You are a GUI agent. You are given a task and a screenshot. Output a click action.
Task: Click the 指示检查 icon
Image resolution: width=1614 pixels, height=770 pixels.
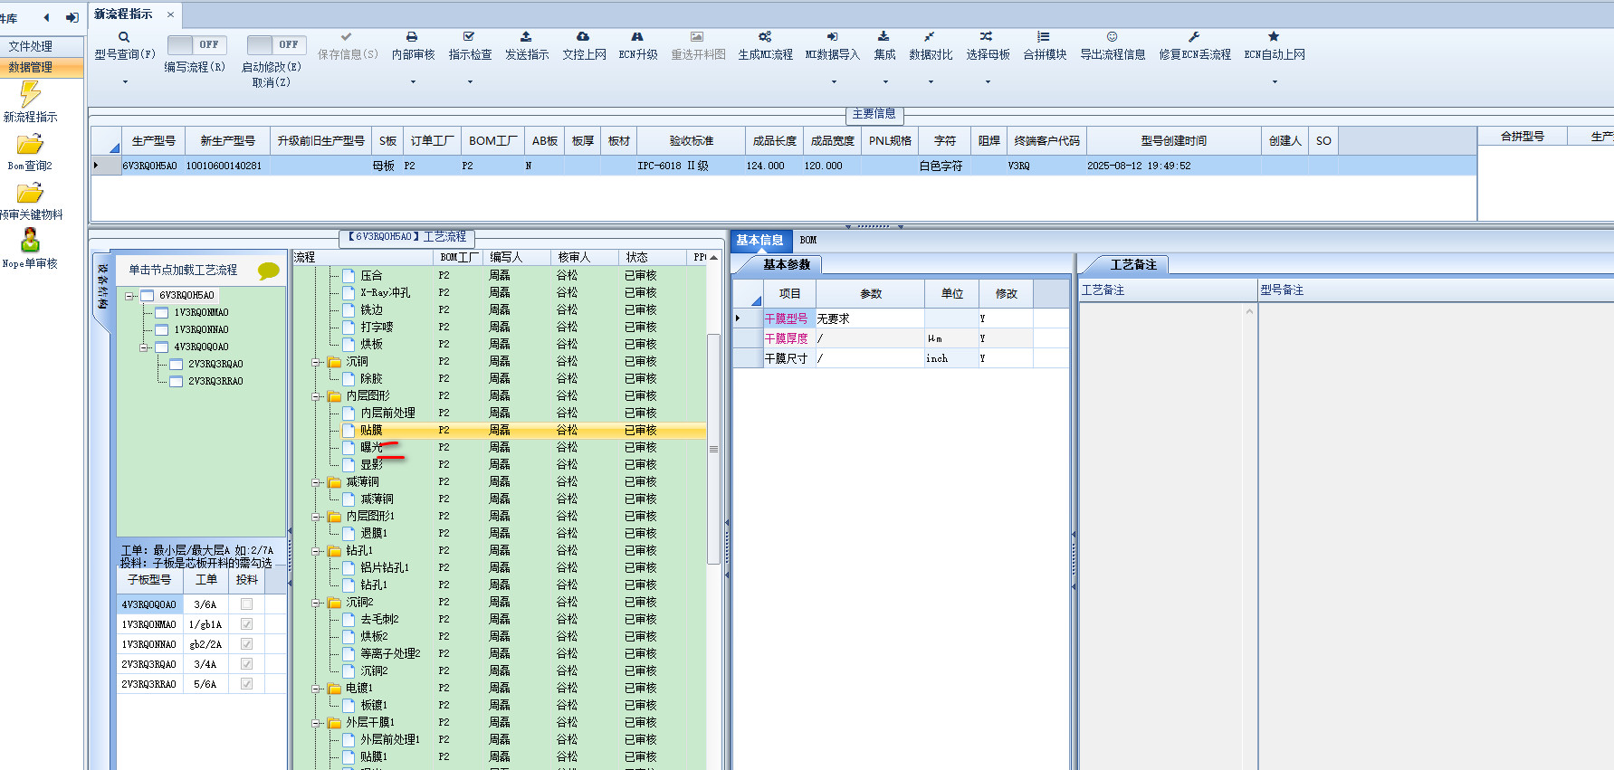tap(469, 37)
